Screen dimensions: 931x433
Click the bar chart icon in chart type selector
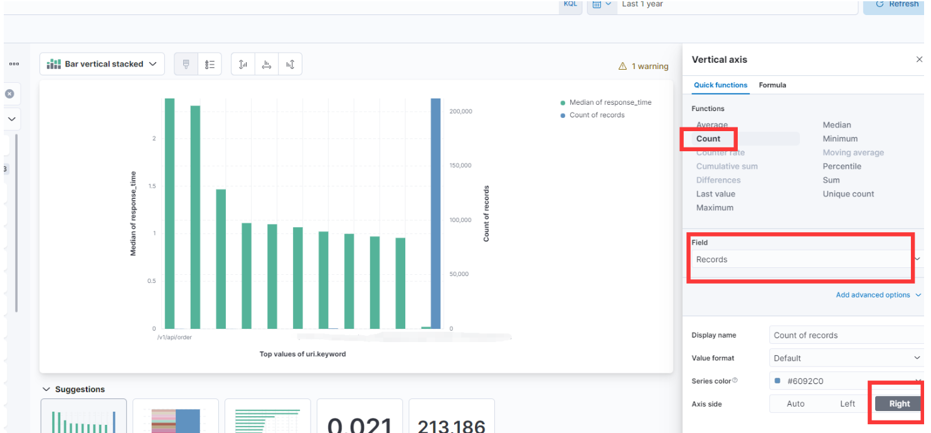coord(54,64)
